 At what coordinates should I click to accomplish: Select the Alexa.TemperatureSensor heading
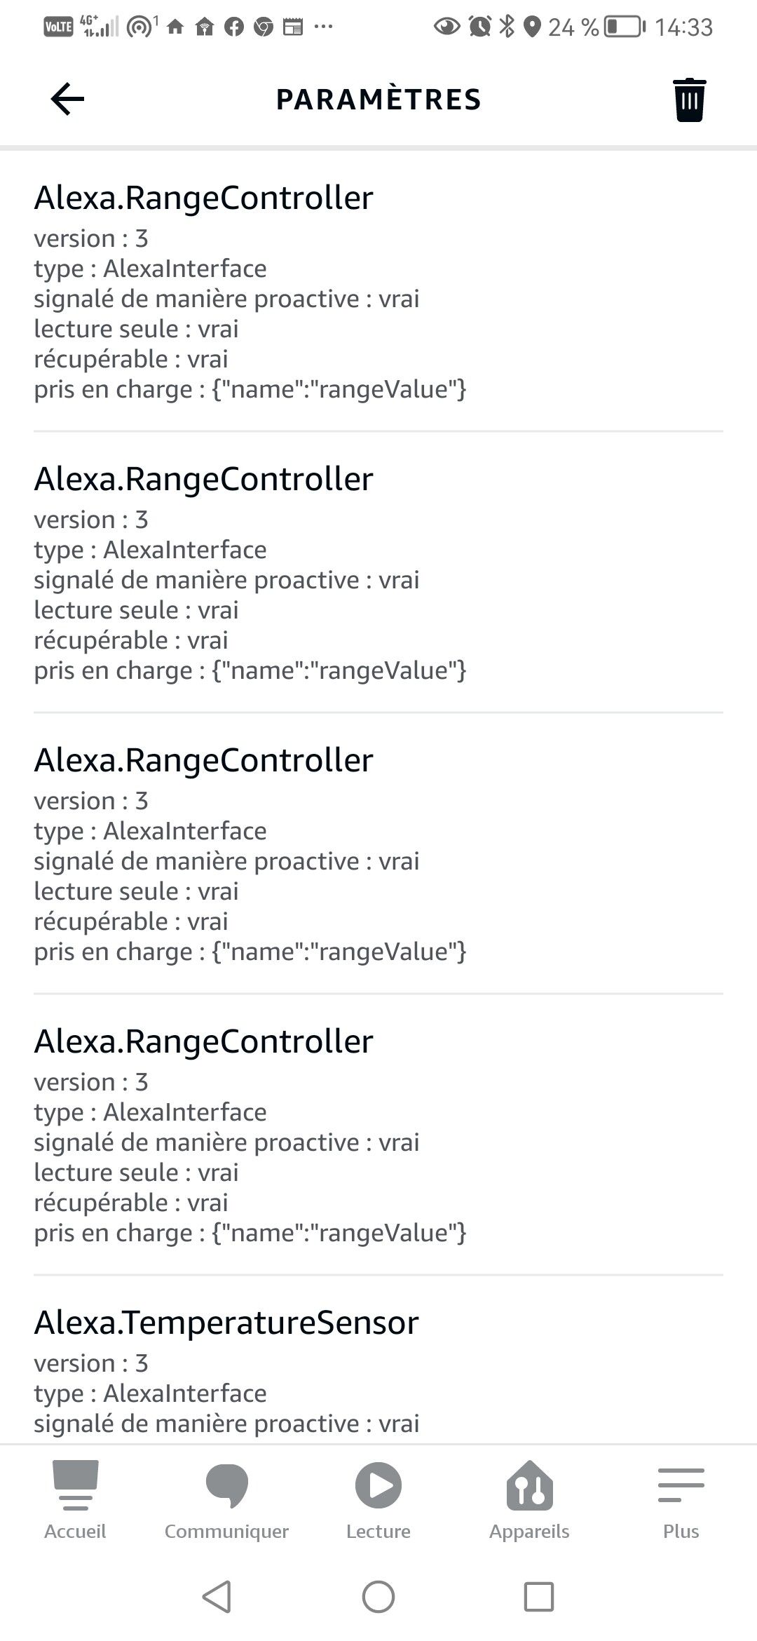pos(226,1323)
